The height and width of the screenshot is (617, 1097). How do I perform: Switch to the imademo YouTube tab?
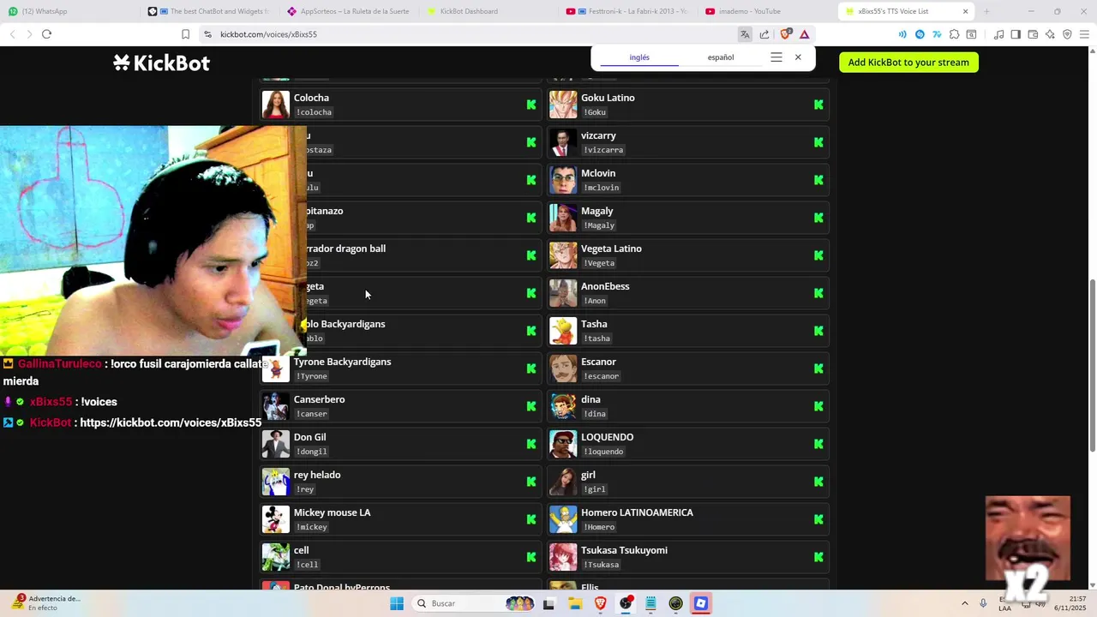(x=767, y=11)
